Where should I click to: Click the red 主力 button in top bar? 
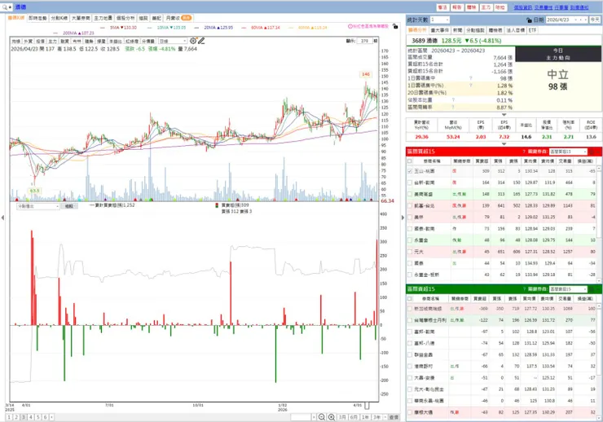tap(486, 7)
